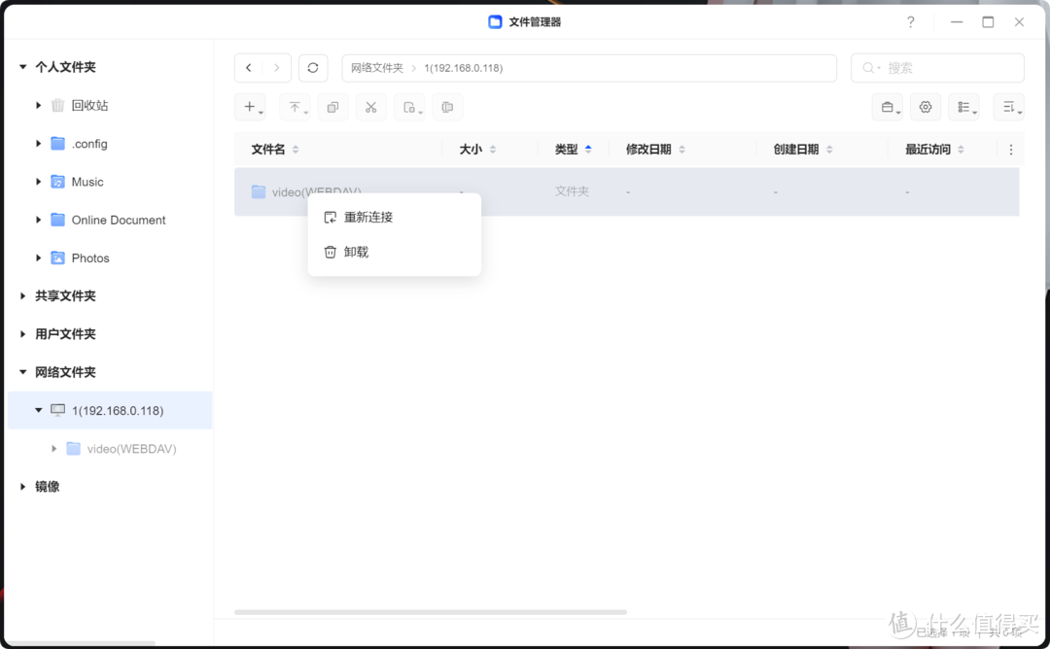Screen dimensions: 1050x649
Task: Click the Cut (scissors) toolbar icon
Action: pos(370,107)
